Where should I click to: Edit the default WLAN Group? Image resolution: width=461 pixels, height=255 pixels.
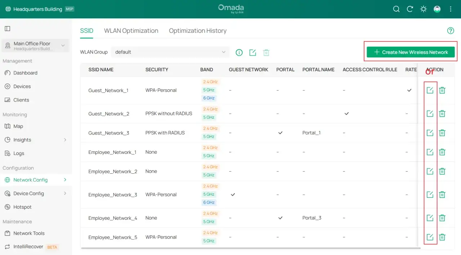[252, 53]
